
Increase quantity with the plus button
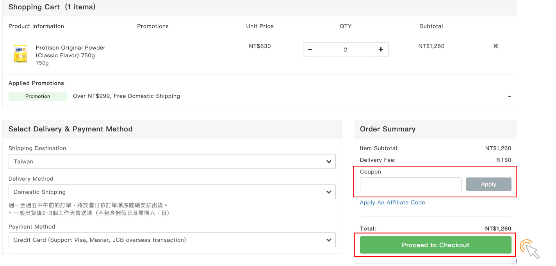(381, 50)
